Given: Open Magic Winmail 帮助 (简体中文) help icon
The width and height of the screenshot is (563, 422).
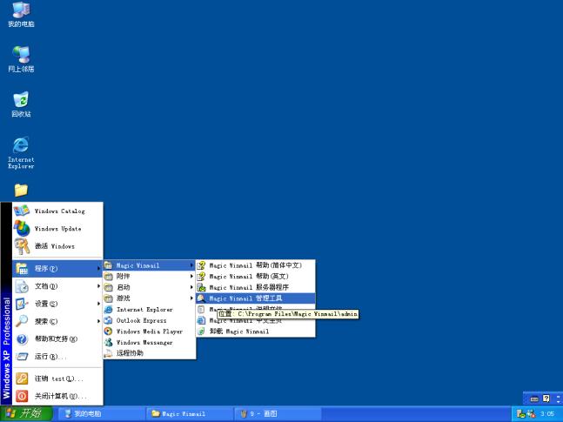Looking at the screenshot, I should tap(201, 265).
